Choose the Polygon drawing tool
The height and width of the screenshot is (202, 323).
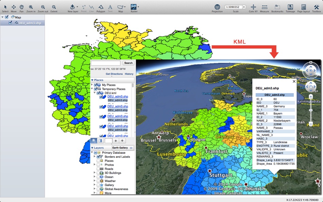coord(101,9)
